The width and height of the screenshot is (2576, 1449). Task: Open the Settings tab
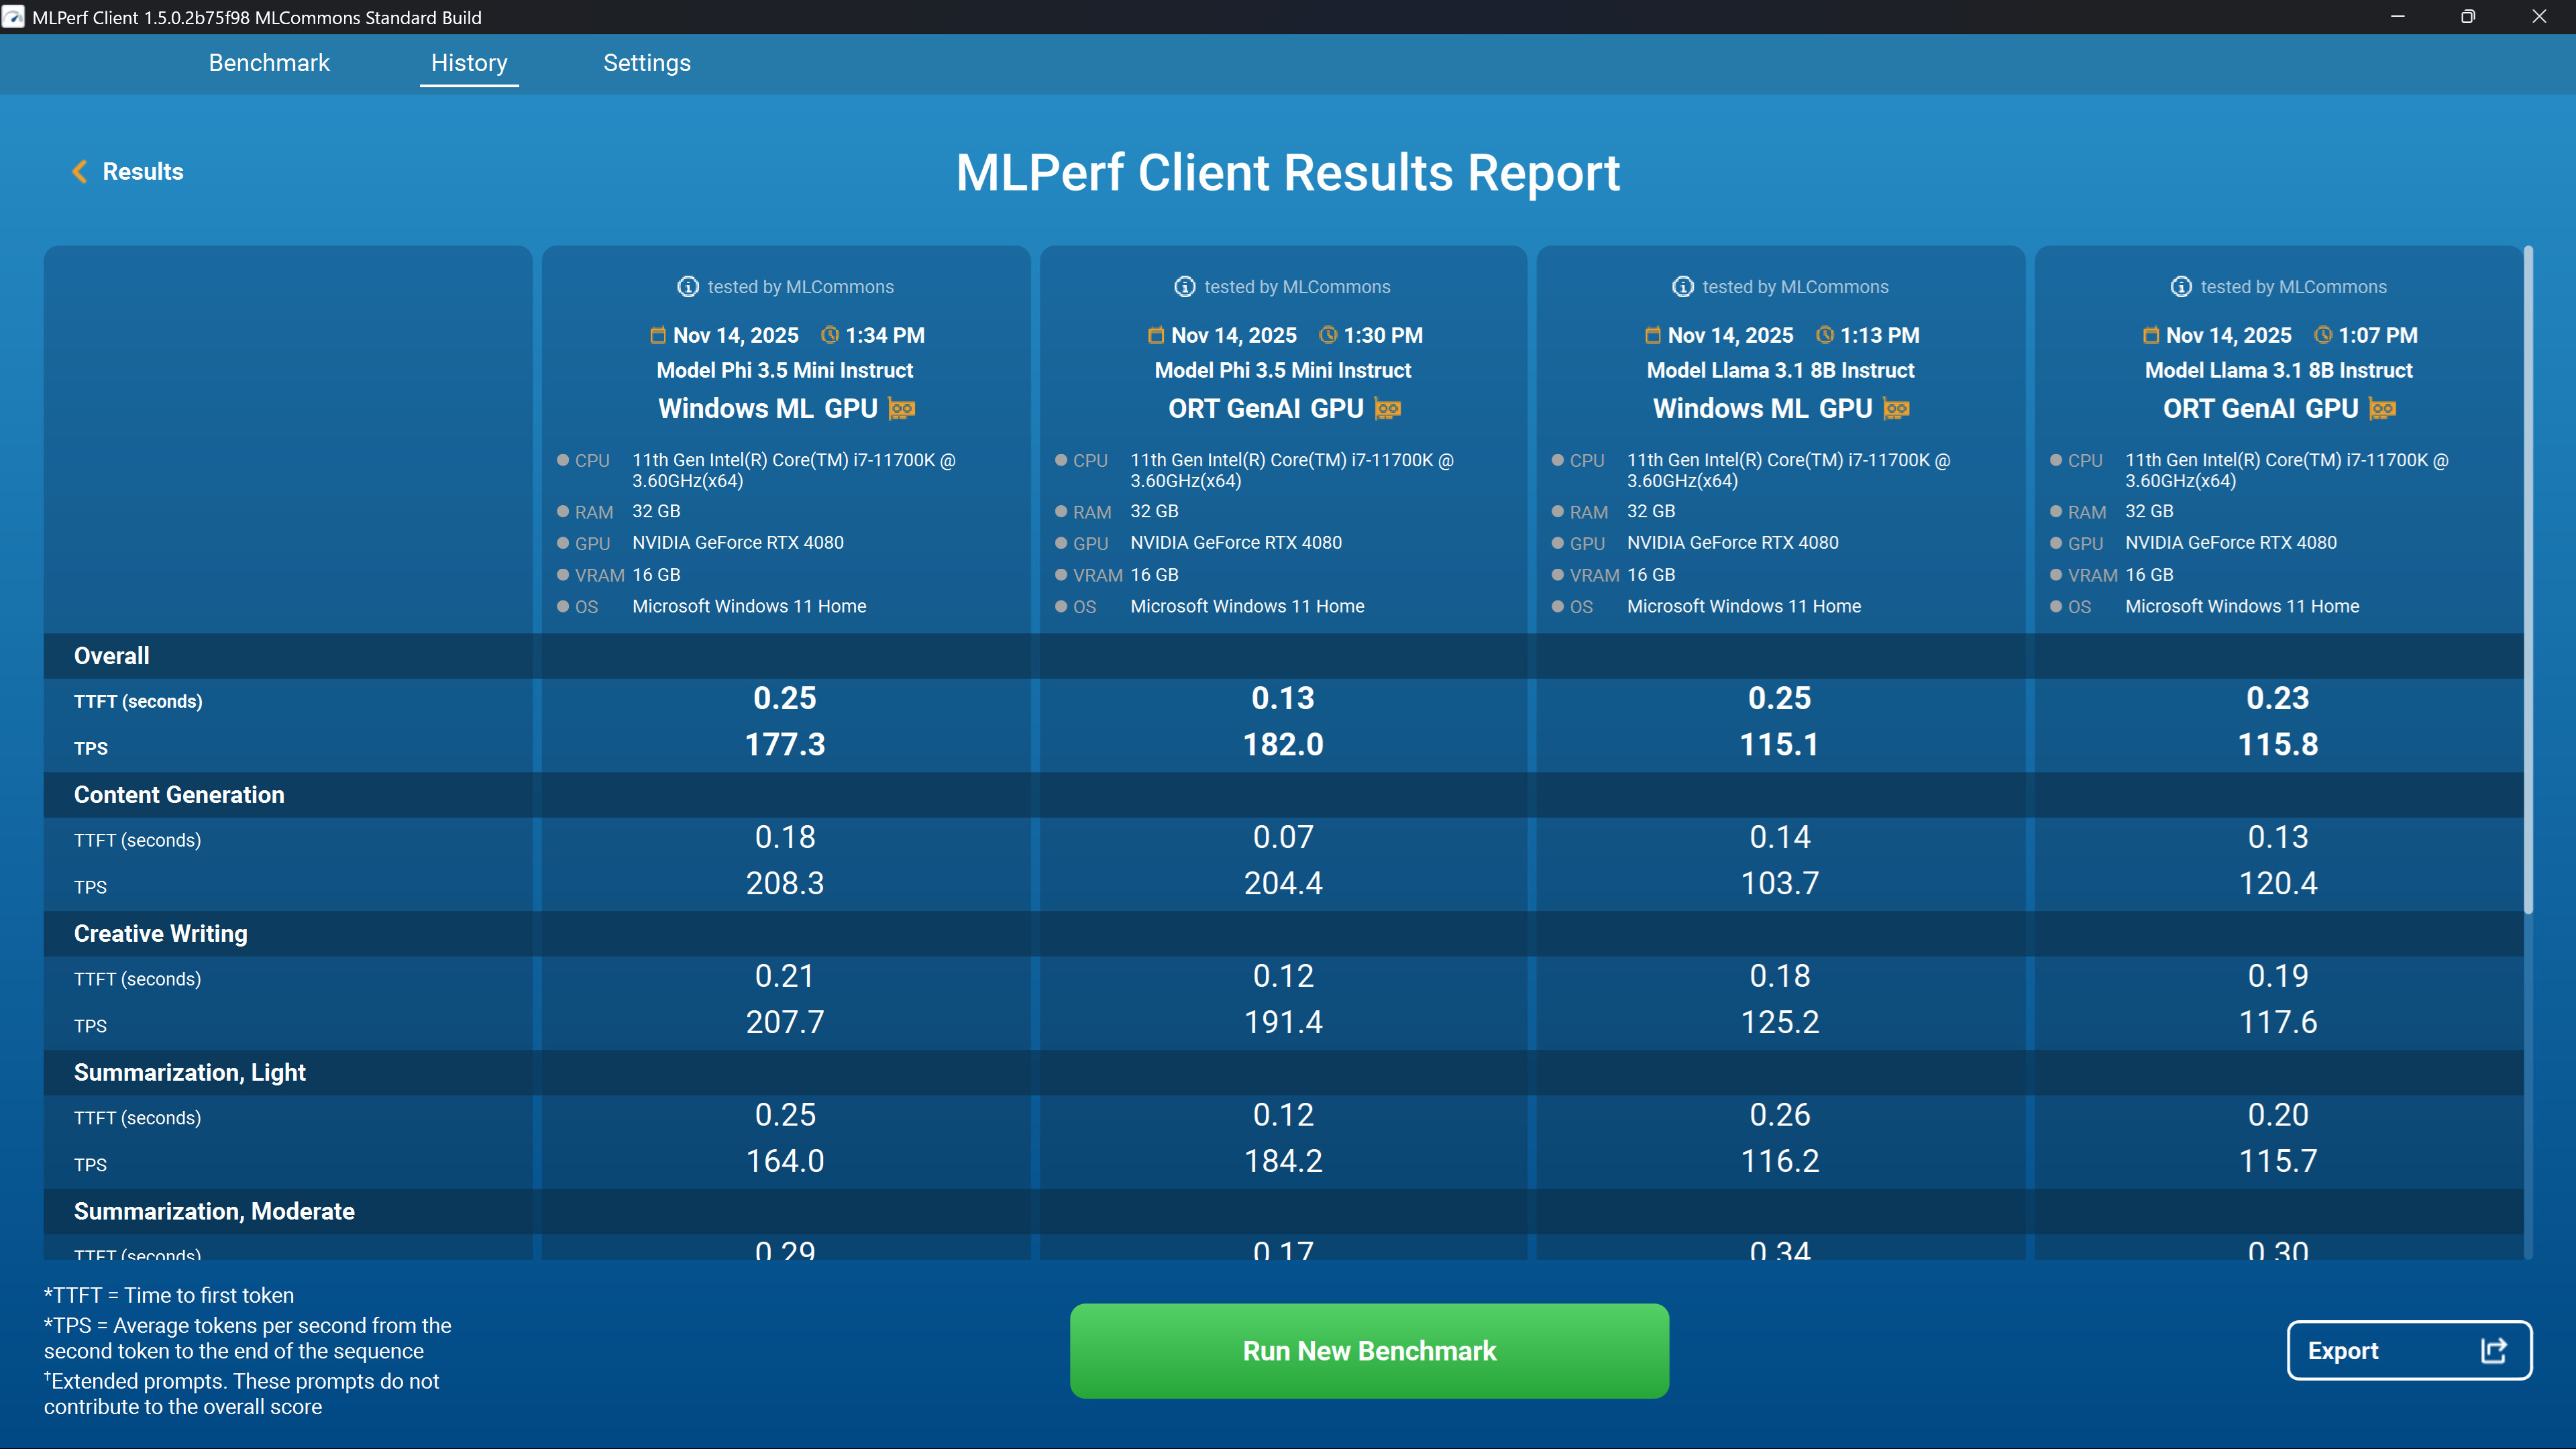pyautogui.click(x=647, y=63)
